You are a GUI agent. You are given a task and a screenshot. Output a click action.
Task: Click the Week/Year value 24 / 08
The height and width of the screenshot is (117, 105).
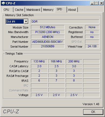pyautogui.click(x=92, y=46)
